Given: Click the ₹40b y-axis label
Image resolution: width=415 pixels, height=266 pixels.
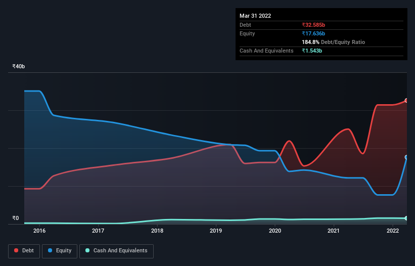Looking at the screenshot, I should (x=19, y=66).
